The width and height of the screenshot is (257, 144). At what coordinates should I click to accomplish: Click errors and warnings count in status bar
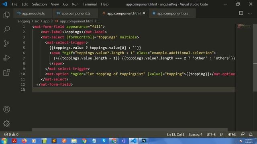(x=11, y=134)
